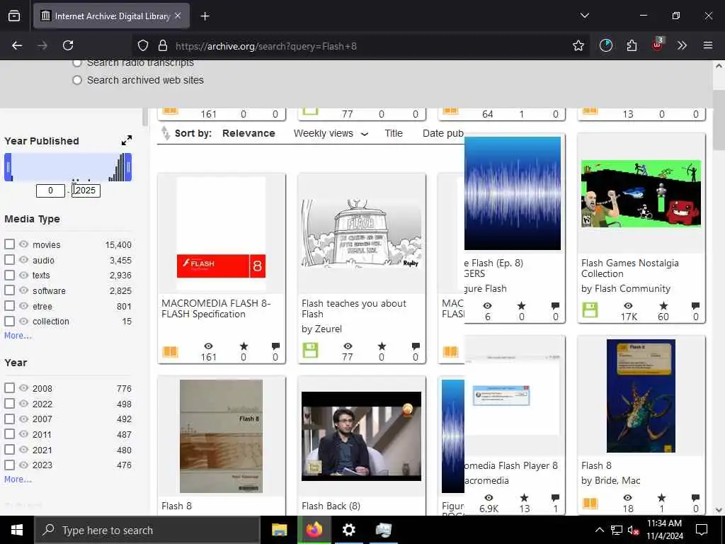Click left handle of year range slider
This screenshot has height=544, width=725.
pos(8,167)
